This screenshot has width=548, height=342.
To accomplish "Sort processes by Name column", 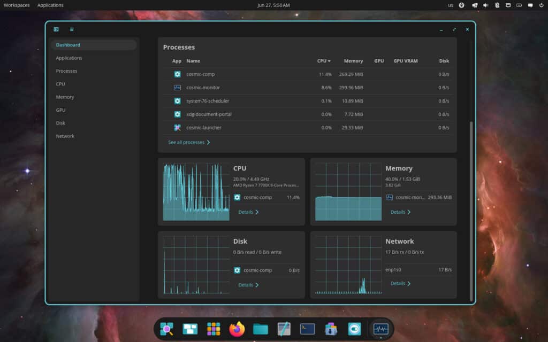I will coord(193,61).
